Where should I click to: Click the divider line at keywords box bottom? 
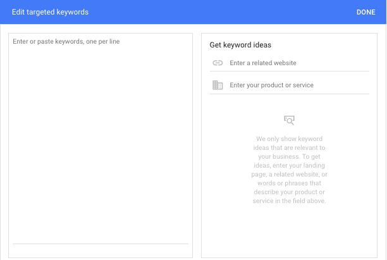(101, 244)
